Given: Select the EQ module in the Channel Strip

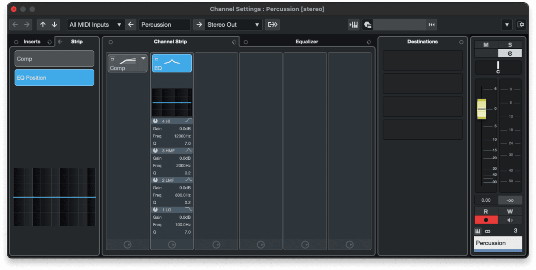Looking at the screenshot, I should 172,63.
